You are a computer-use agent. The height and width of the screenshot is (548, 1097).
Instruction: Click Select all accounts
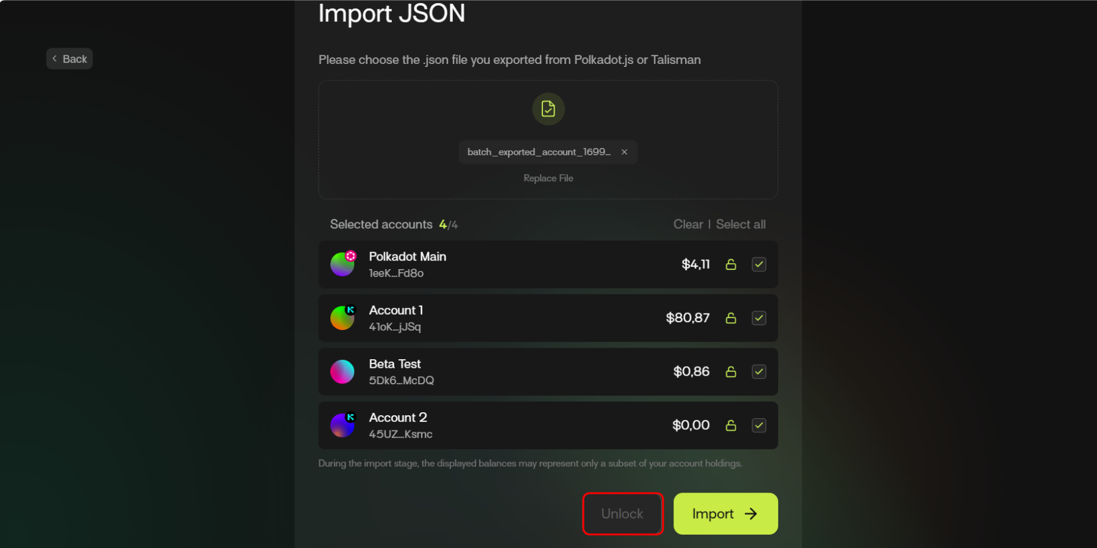click(x=740, y=225)
